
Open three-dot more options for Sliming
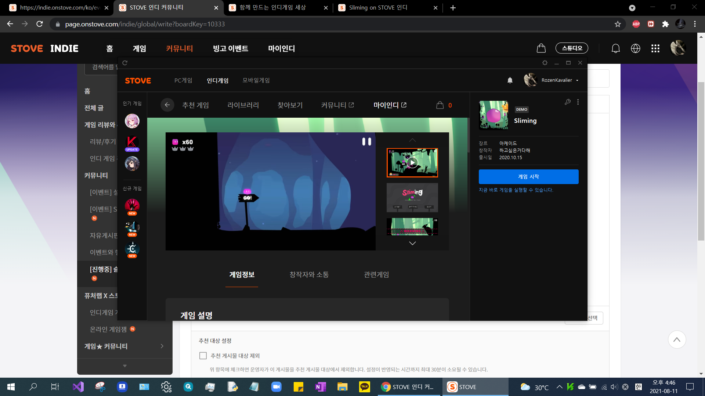click(578, 102)
